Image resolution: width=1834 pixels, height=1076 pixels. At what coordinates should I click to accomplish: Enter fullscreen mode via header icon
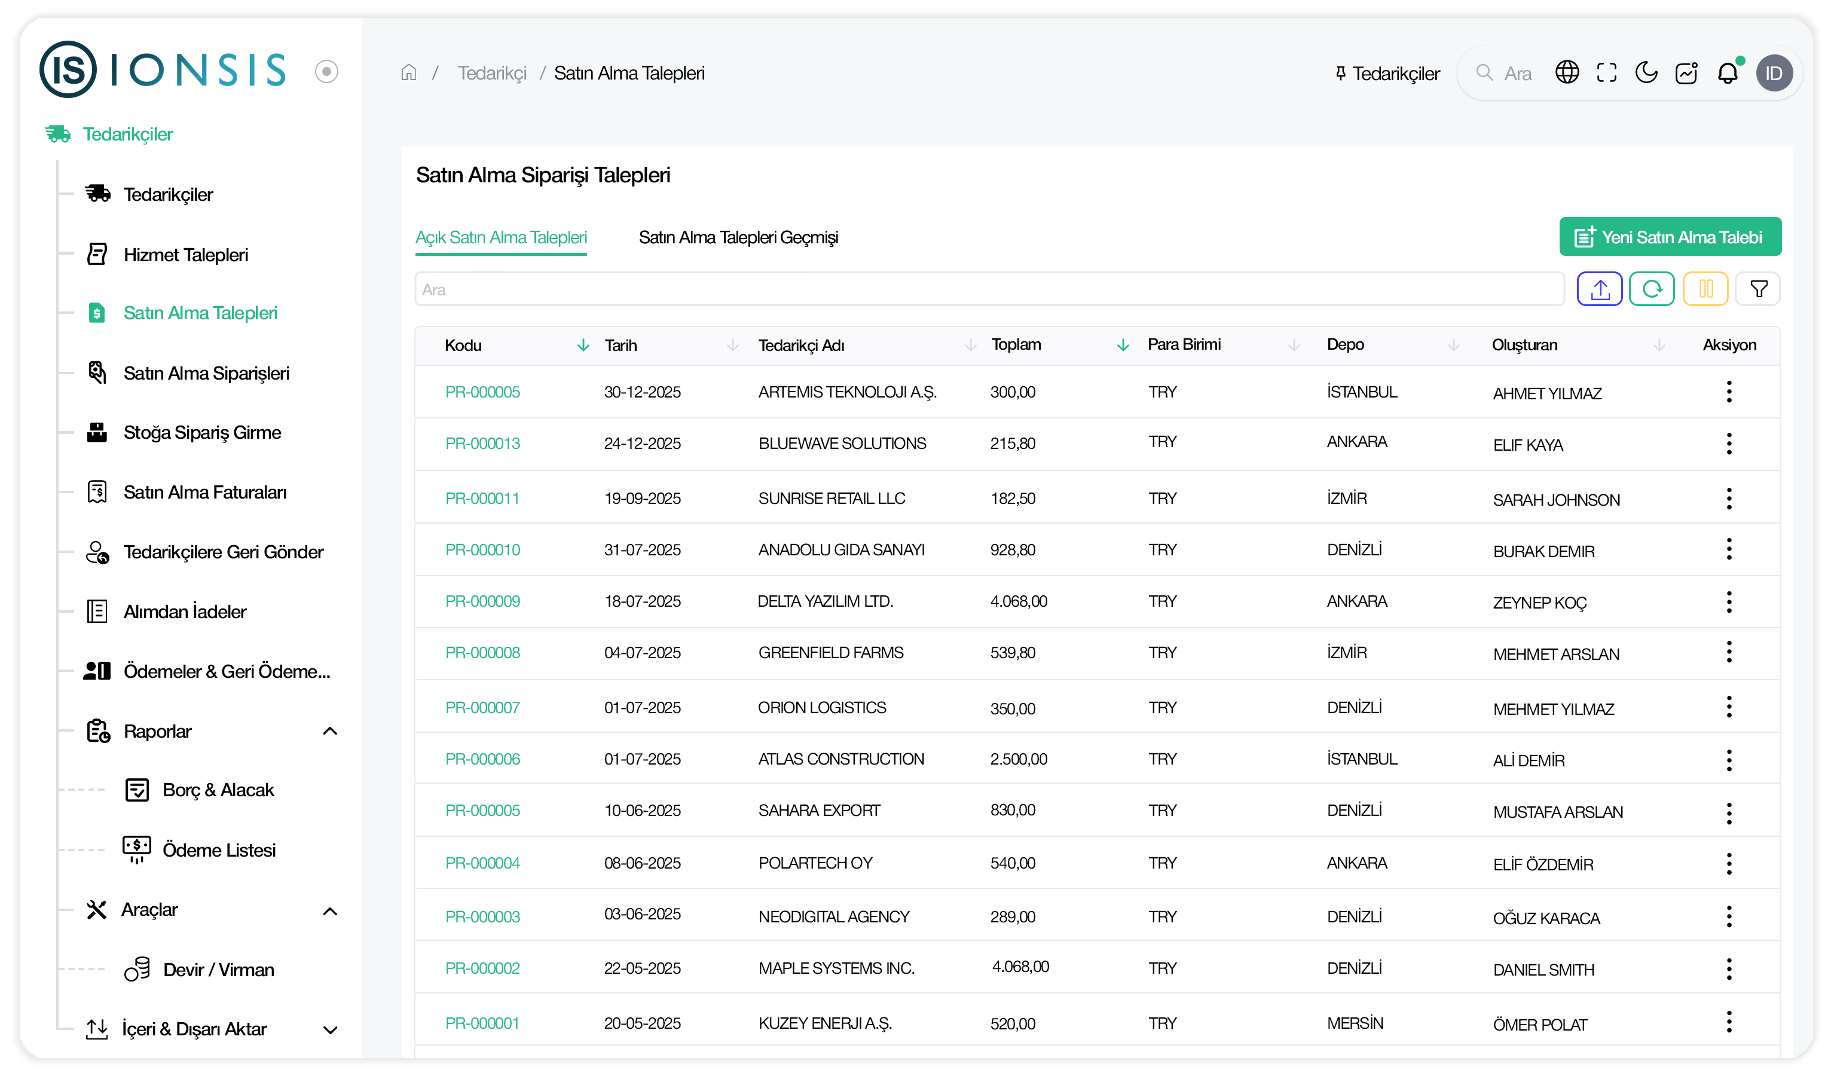[x=1606, y=73]
